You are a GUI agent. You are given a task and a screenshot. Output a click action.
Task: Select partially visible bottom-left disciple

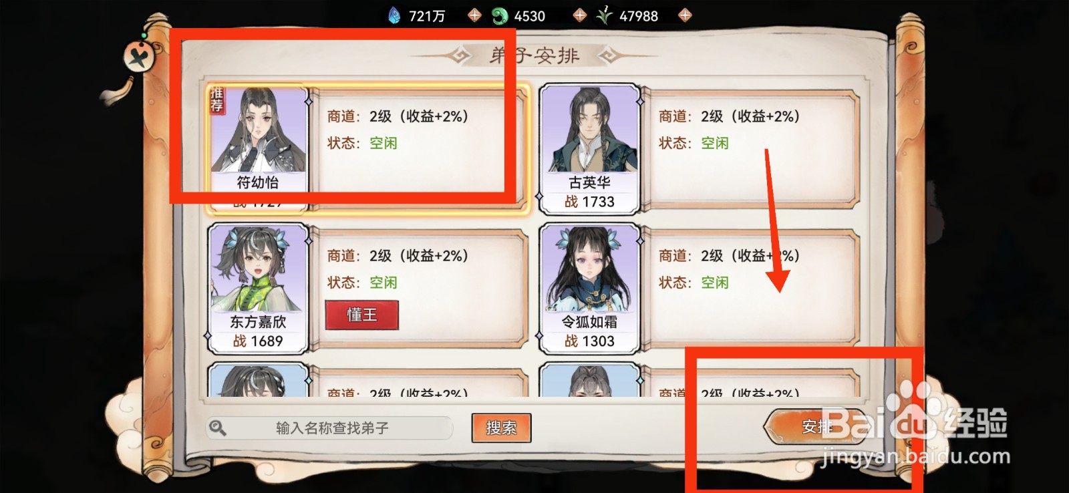(259, 380)
